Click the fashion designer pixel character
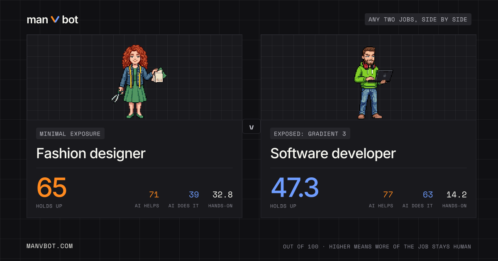This screenshot has width=498, height=261. tap(139, 82)
